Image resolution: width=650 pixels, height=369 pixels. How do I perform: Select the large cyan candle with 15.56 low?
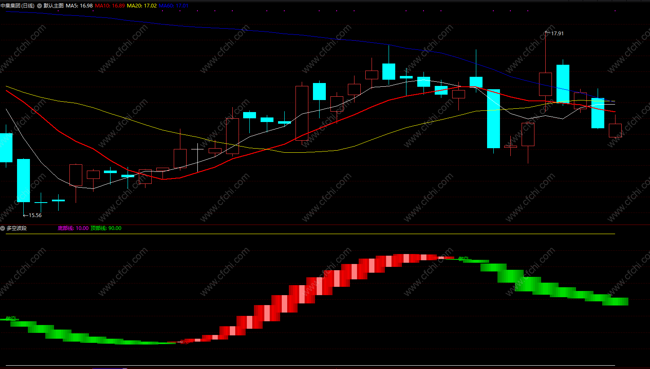tap(24, 181)
